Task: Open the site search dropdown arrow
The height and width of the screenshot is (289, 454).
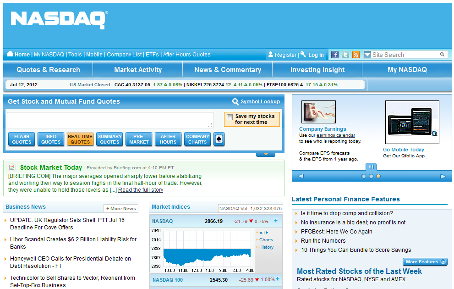Action: 367,55
